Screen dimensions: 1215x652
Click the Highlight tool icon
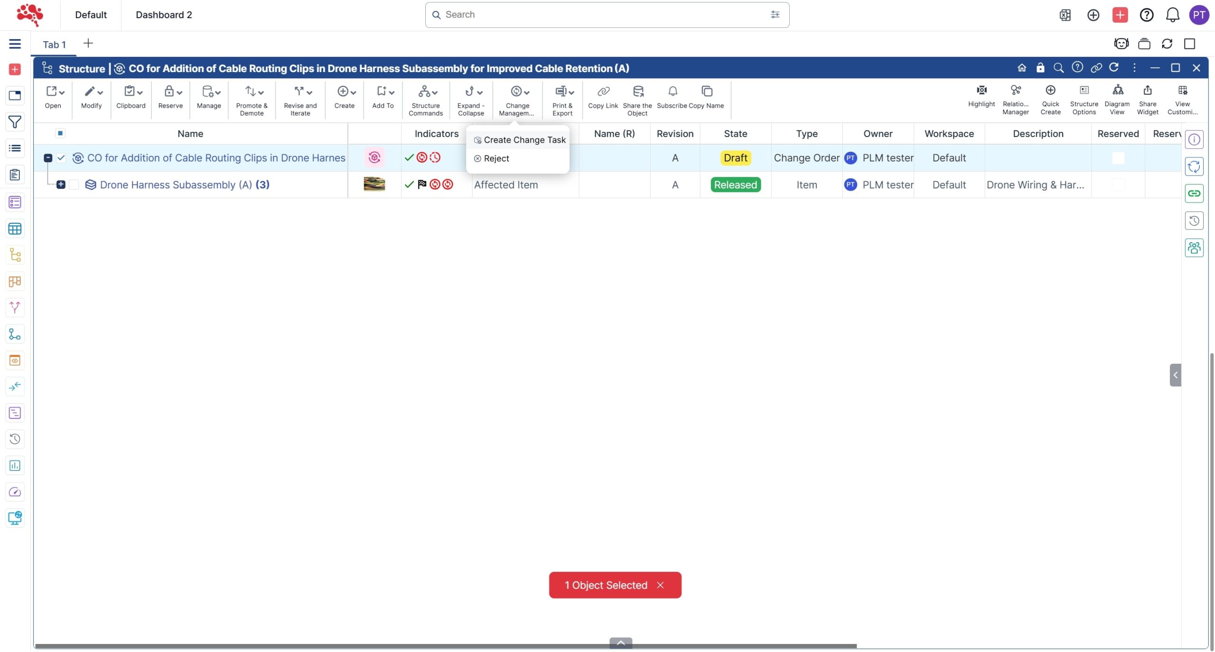tap(981, 91)
